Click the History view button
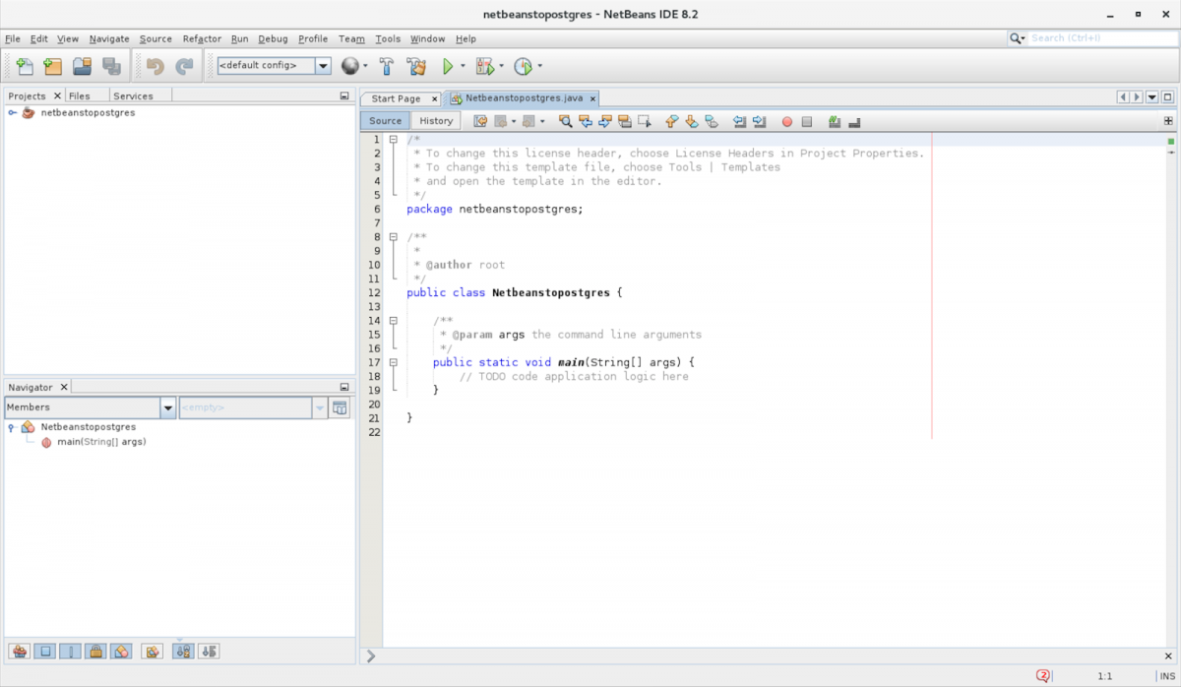Screen dimensions: 1181x687 click(x=435, y=121)
